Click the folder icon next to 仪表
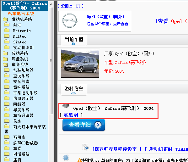Screen dimensions: 188x162 click(x=7, y=121)
